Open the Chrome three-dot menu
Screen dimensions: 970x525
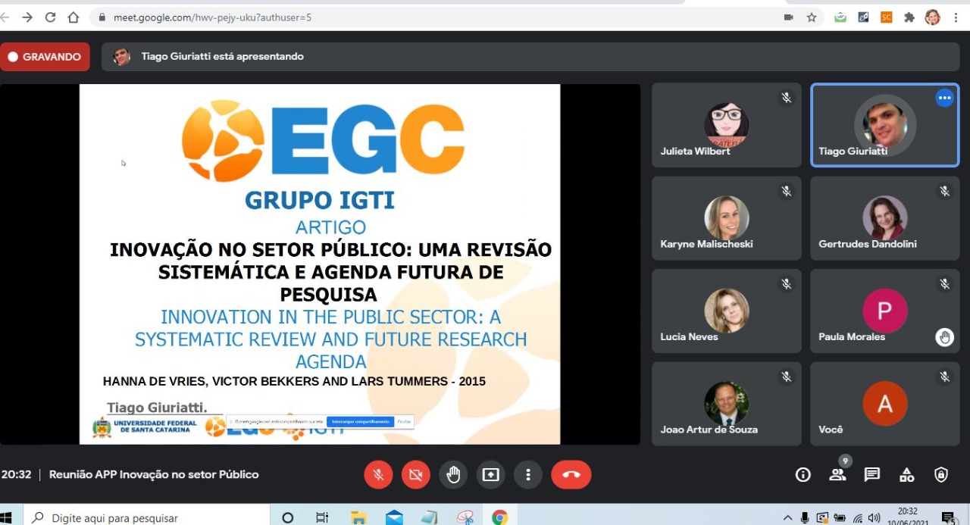[x=956, y=17]
